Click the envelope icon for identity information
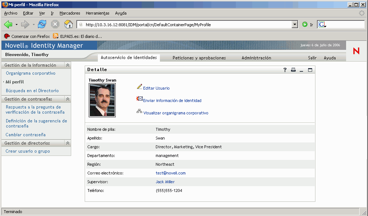This screenshot has height=216, width=368. tap(139, 99)
